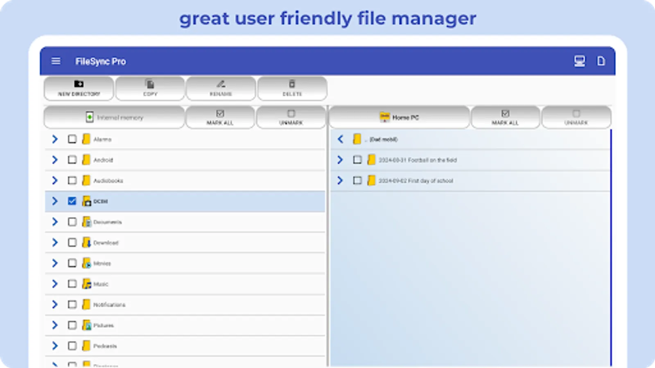Uncheck the DCIM folder
Screen dimensions: 655x368
[72, 201]
